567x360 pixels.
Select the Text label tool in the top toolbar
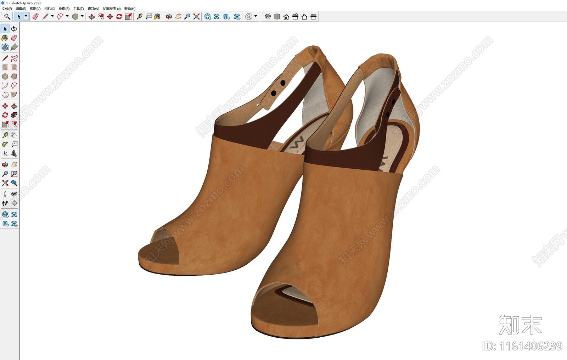tap(149, 17)
